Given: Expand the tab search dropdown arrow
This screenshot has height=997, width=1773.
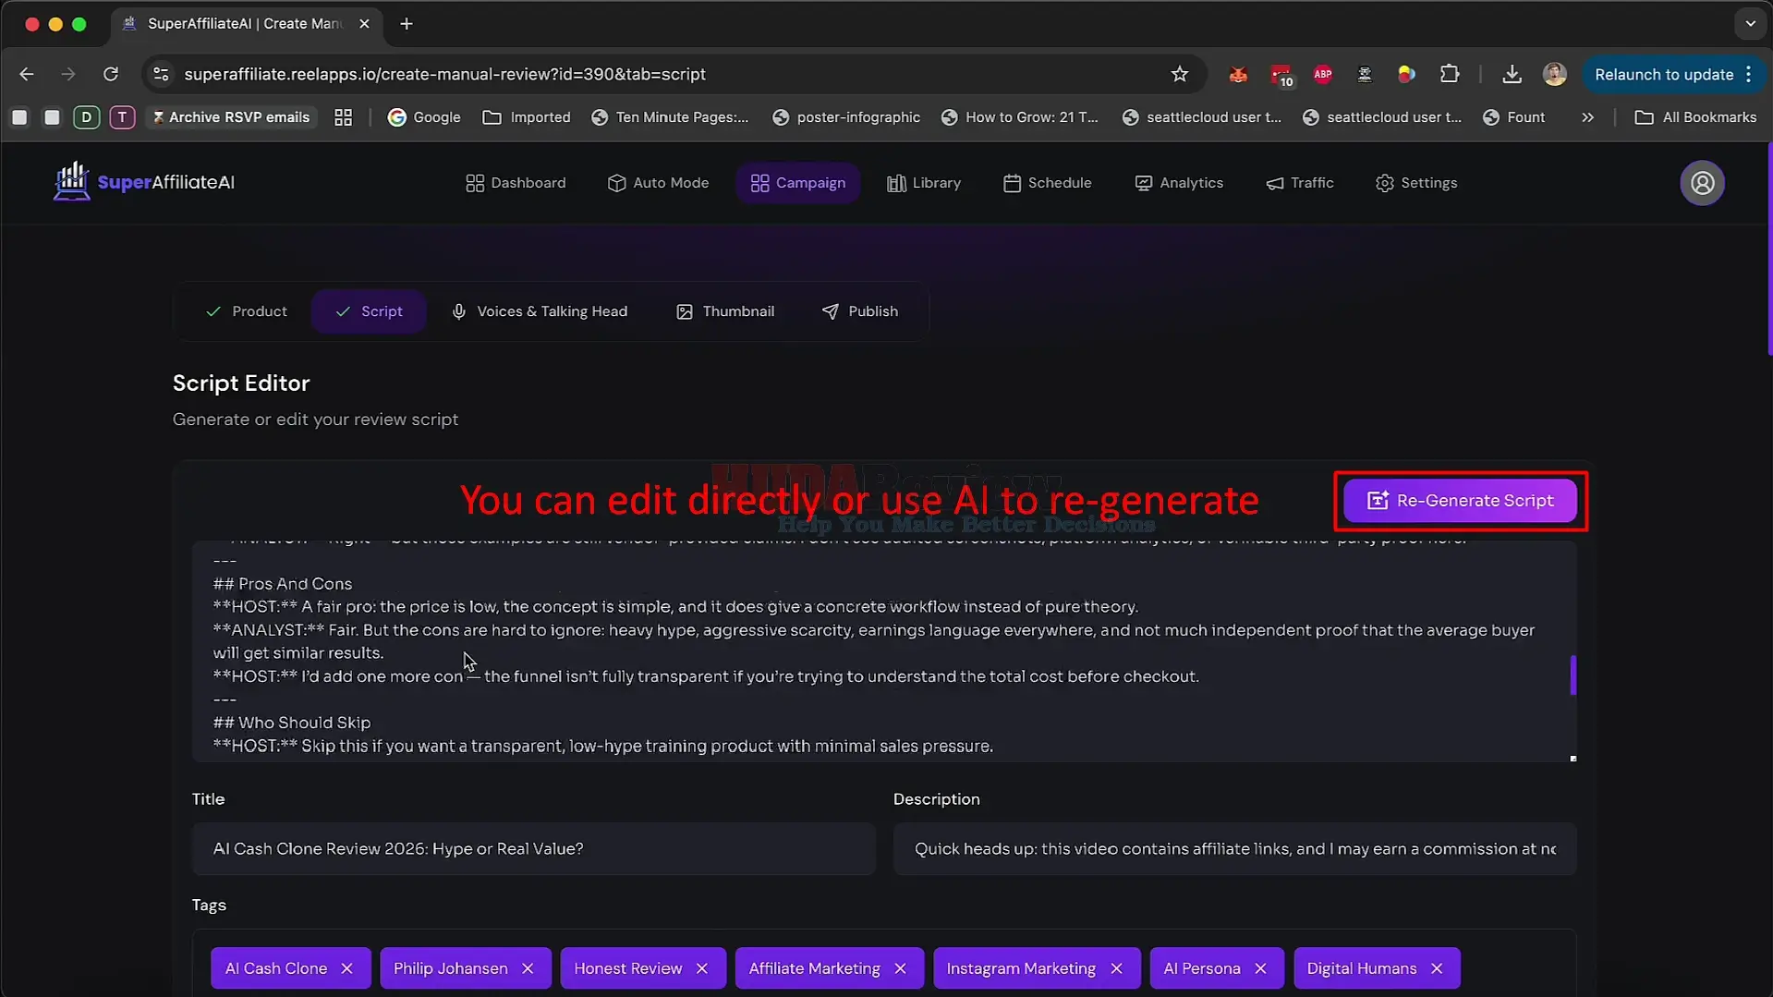Looking at the screenshot, I should pyautogui.click(x=1750, y=24).
